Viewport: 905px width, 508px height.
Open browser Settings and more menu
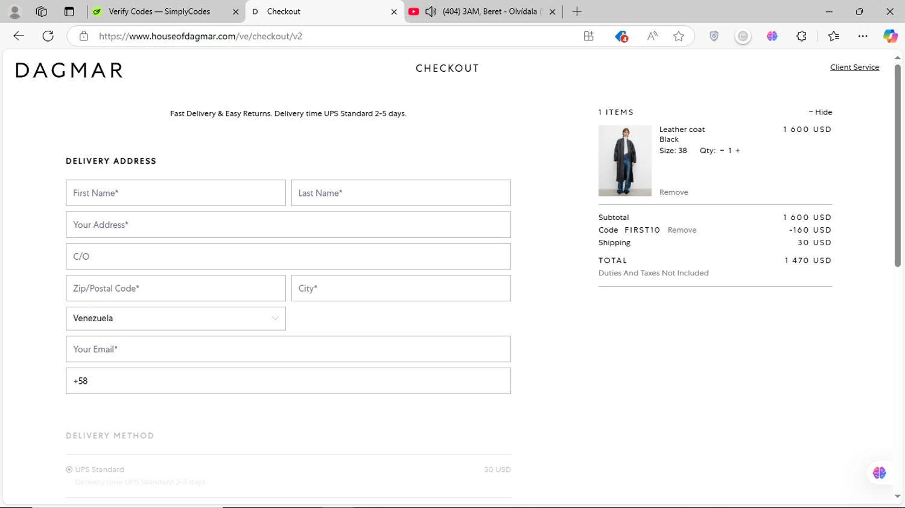click(863, 36)
